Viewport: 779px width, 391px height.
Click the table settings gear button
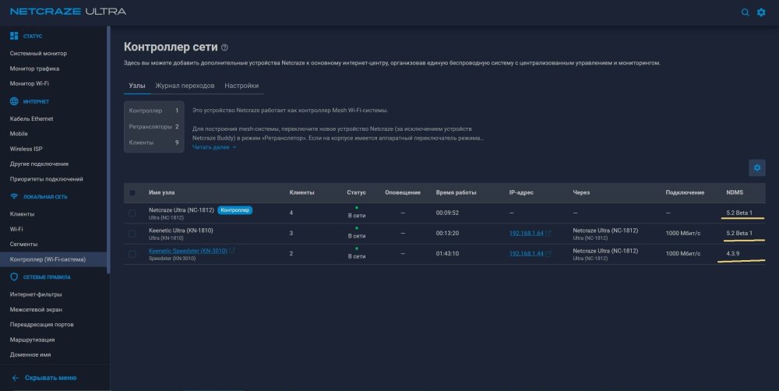tap(756, 168)
